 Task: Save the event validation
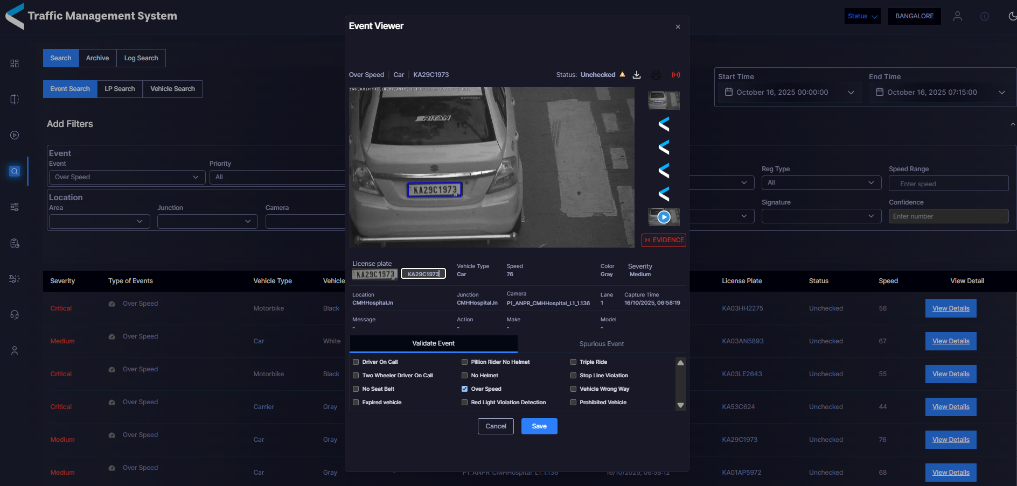coord(539,426)
